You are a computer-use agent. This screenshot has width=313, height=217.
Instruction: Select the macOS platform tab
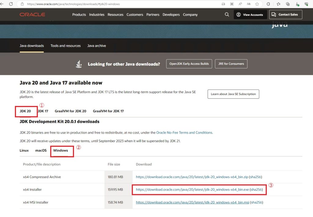(41, 150)
